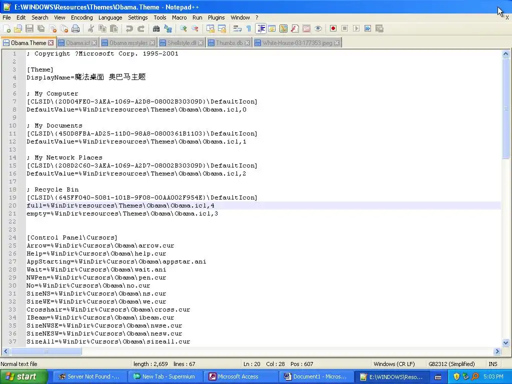Click horizontal scrollbar right arrow
Screen dimensions: 512x384
497,351
